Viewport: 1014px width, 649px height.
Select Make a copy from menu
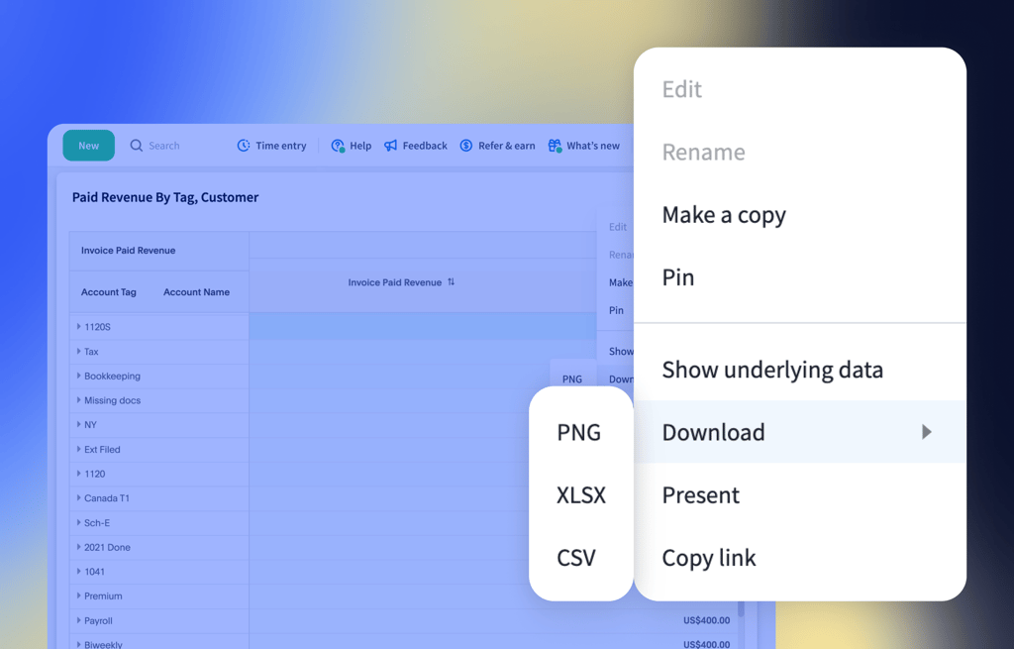724,215
